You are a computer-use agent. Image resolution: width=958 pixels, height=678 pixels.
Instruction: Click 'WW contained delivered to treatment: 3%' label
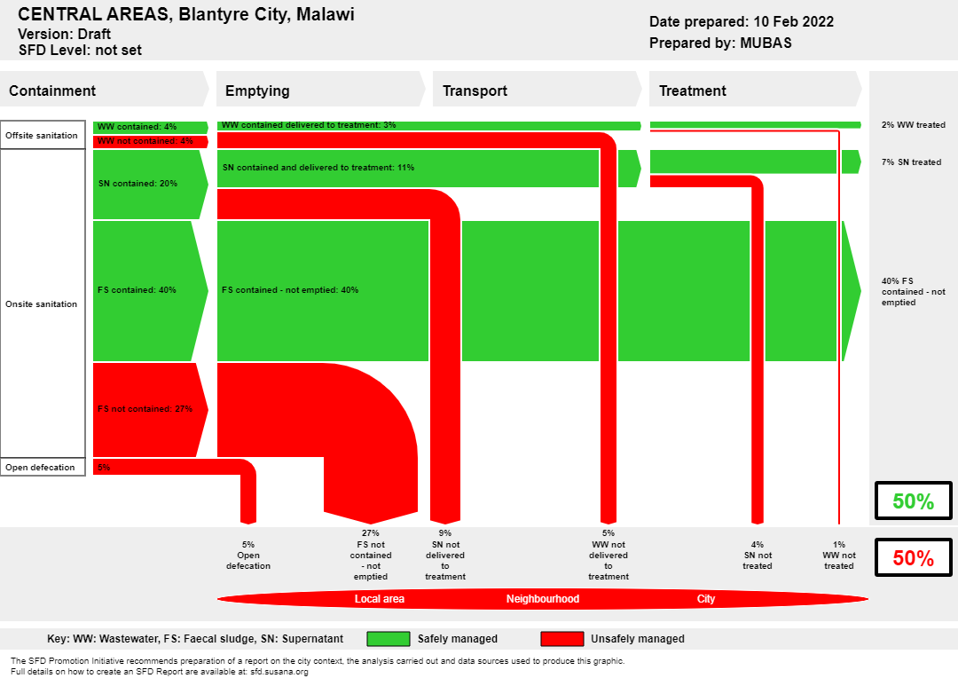[309, 125]
